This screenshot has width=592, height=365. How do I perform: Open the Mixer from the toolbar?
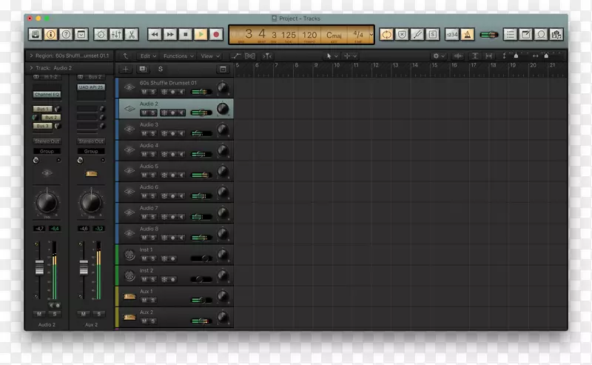116,34
